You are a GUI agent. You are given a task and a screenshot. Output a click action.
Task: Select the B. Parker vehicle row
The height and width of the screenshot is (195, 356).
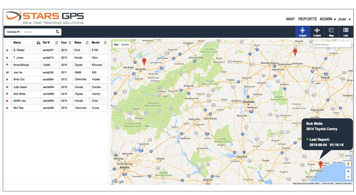pyautogui.click(x=57, y=50)
